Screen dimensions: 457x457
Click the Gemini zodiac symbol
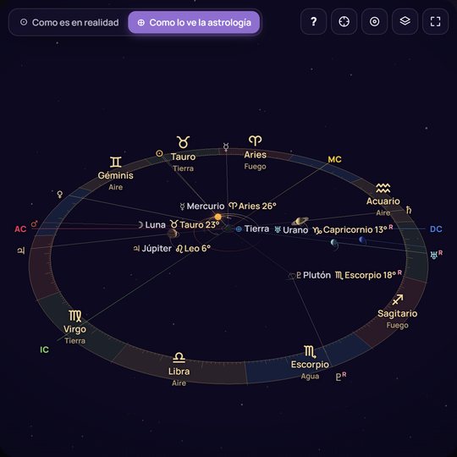coord(115,162)
